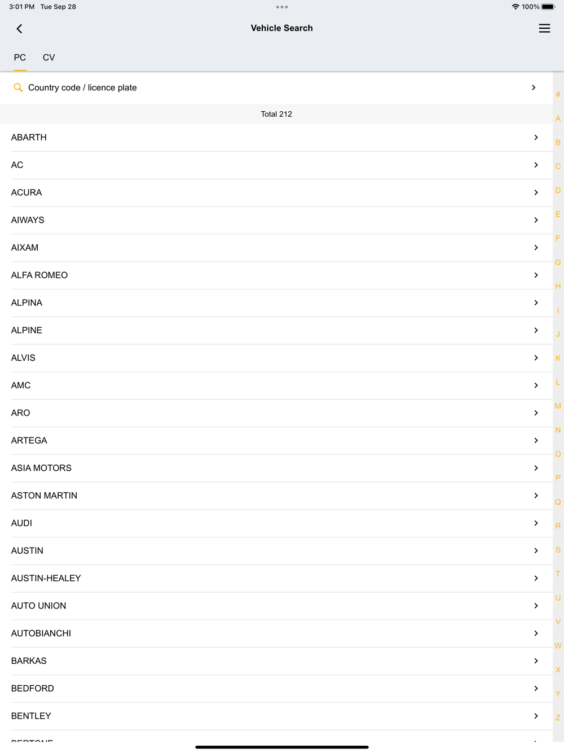This screenshot has width=564, height=753.
Task: Jump to letter T in index
Action: tap(558, 574)
